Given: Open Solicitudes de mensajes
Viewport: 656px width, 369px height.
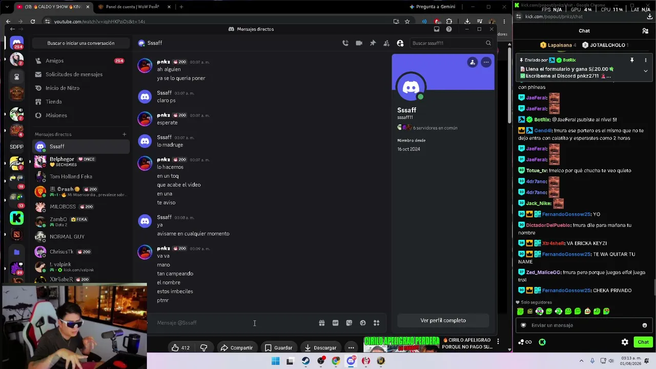Looking at the screenshot, I should pos(80,74).
